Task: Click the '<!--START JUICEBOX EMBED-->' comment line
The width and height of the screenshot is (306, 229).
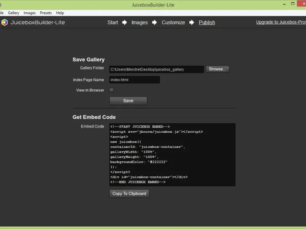Action: [140, 127]
